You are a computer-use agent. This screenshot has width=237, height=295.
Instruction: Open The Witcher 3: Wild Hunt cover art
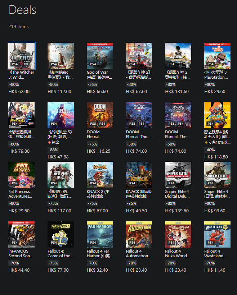(x=22, y=56)
